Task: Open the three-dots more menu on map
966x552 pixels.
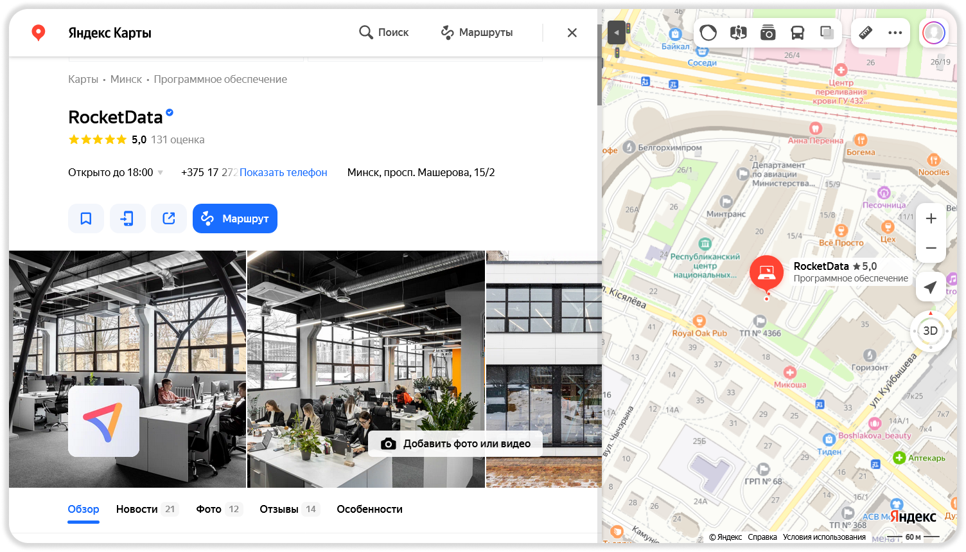Action: click(895, 32)
